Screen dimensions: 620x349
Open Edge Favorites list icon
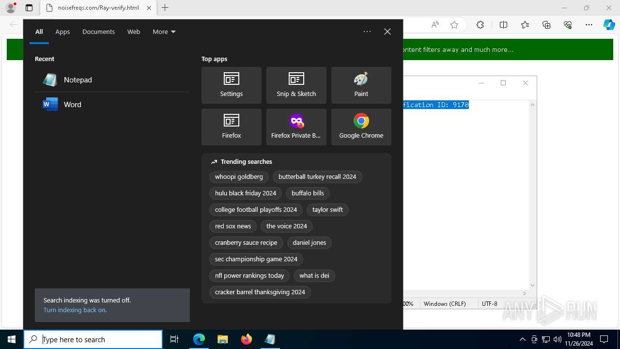coord(525,25)
